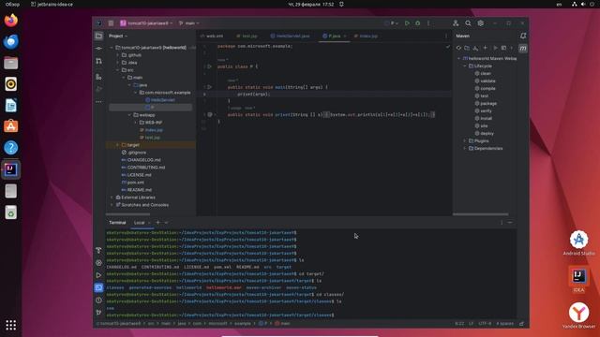This screenshot has width=600, height=337.
Task: Switch to web.xml editor tab
Action: (x=212, y=36)
